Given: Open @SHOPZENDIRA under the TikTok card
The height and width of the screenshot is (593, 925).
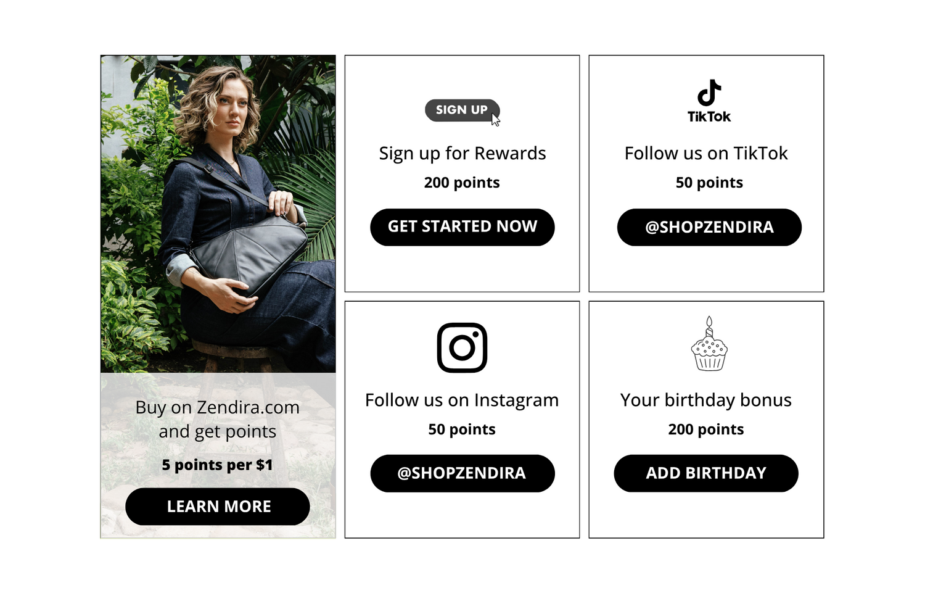Looking at the screenshot, I should pyautogui.click(x=709, y=227).
